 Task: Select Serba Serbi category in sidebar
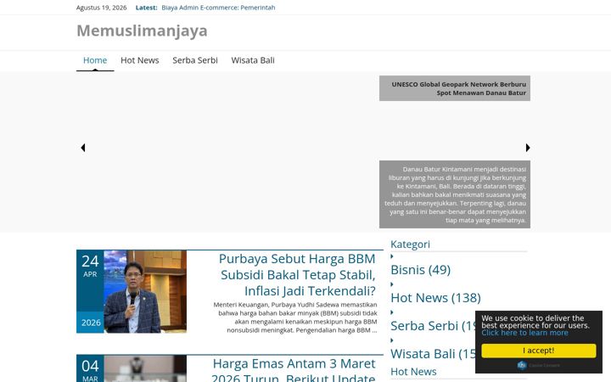click(x=433, y=326)
